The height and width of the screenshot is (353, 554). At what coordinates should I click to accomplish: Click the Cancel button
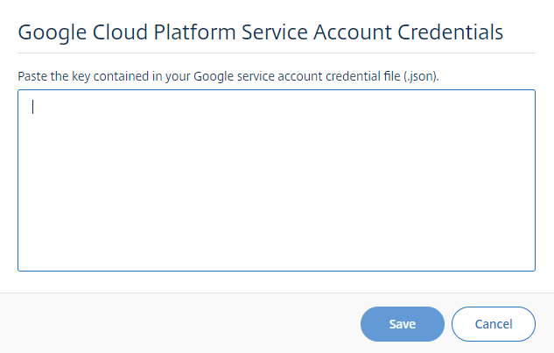pos(493,323)
